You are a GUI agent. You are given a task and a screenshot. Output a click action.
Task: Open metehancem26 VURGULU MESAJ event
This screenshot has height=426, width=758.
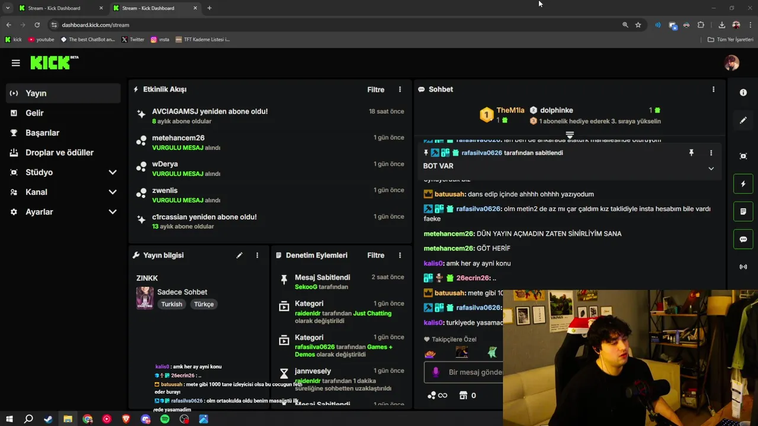coord(270,142)
